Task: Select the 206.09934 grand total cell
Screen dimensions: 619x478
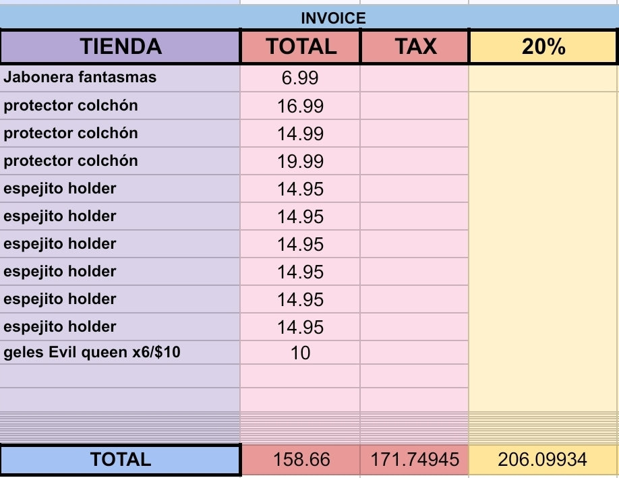Action: (543, 460)
